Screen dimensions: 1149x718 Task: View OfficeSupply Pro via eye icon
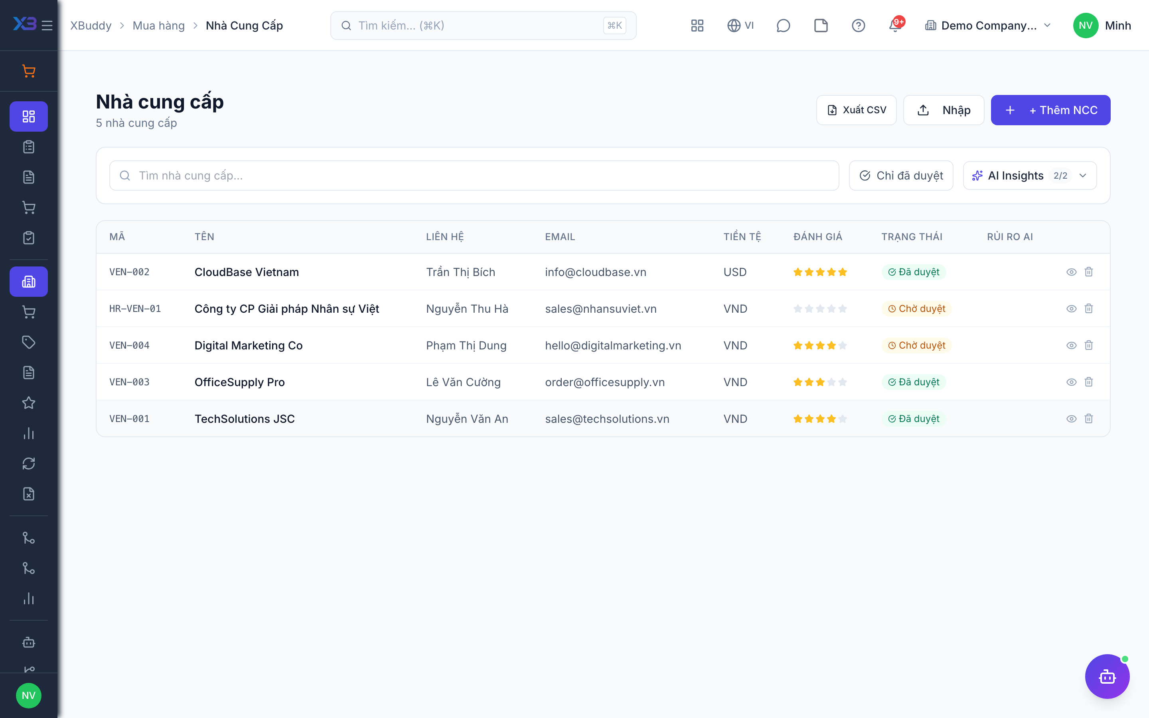click(x=1071, y=382)
